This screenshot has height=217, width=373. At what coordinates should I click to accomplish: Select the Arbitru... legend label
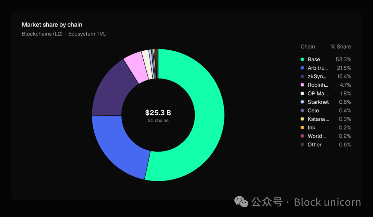click(318, 68)
